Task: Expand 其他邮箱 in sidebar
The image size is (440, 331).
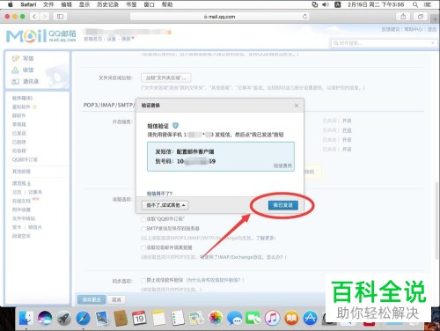Action: point(21,172)
